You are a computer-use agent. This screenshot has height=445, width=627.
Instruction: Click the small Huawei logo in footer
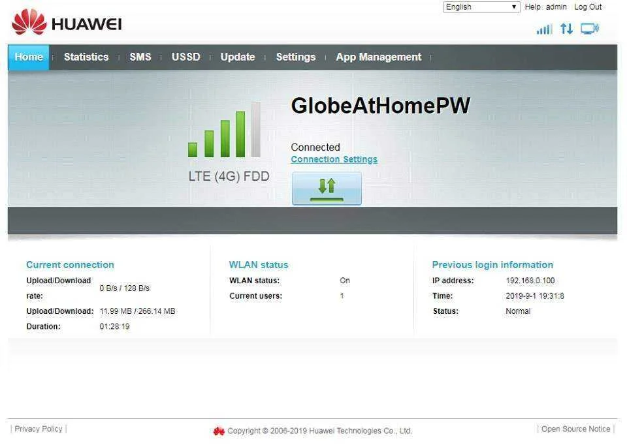219,431
